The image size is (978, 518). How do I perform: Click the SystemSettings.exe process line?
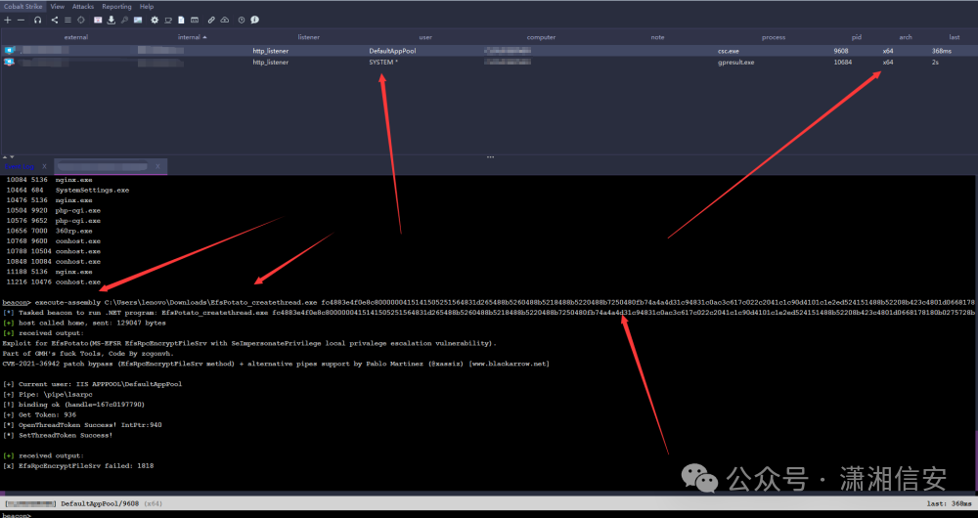pos(67,191)
